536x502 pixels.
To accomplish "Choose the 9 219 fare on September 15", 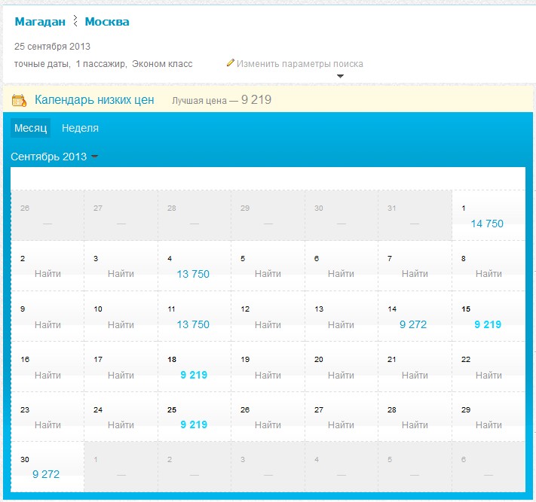I will tap(487, 324).
